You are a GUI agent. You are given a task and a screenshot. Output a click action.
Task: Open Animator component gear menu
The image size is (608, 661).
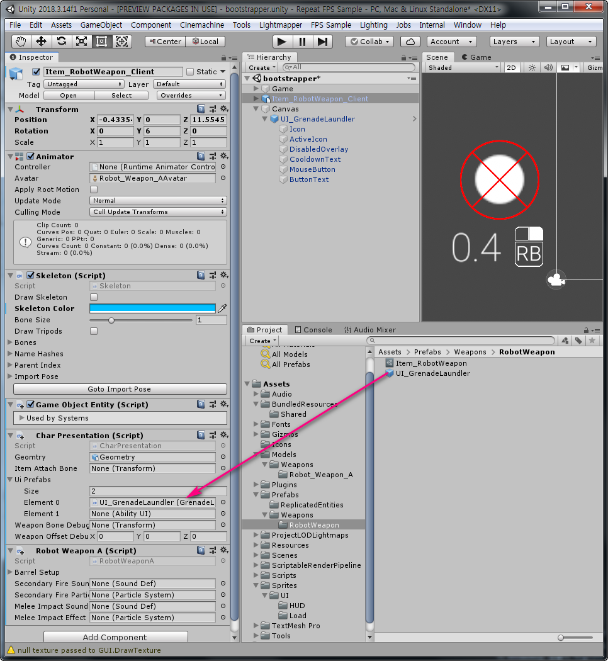coord(224,156)
